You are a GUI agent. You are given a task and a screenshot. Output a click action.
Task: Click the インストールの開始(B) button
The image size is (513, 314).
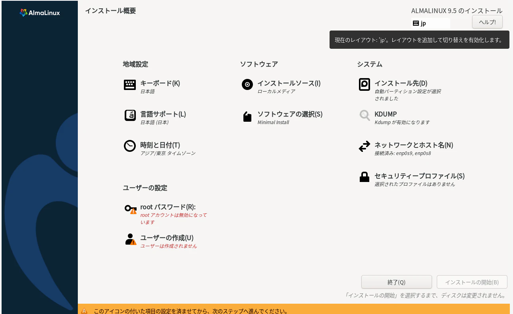[x=472, y=282]
